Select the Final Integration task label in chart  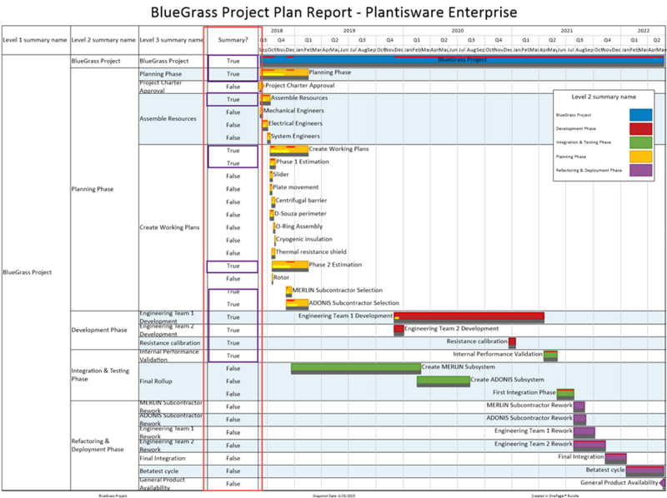580,457
